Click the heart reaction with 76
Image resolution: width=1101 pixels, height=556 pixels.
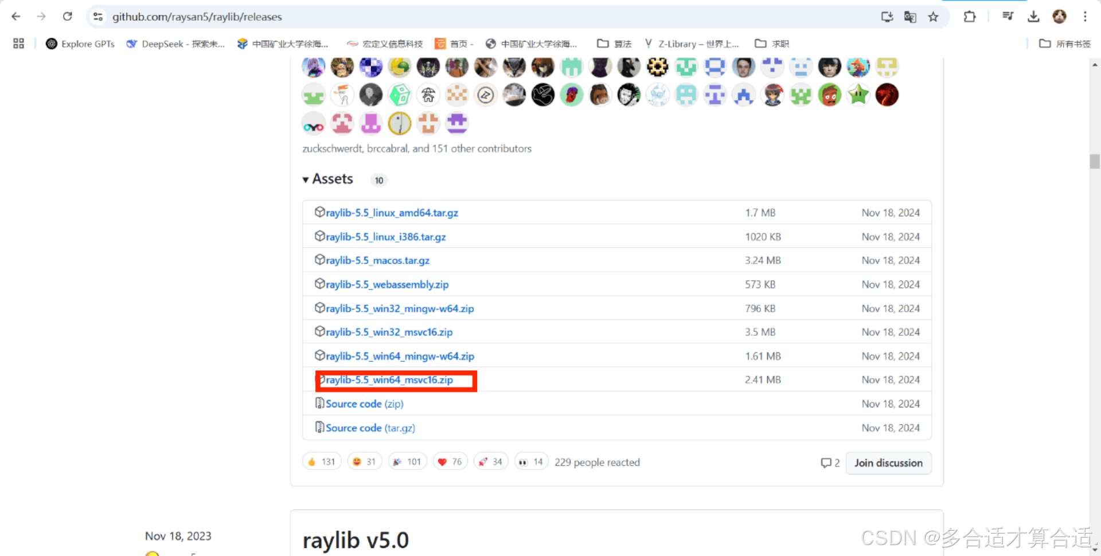tap(450, 461)
